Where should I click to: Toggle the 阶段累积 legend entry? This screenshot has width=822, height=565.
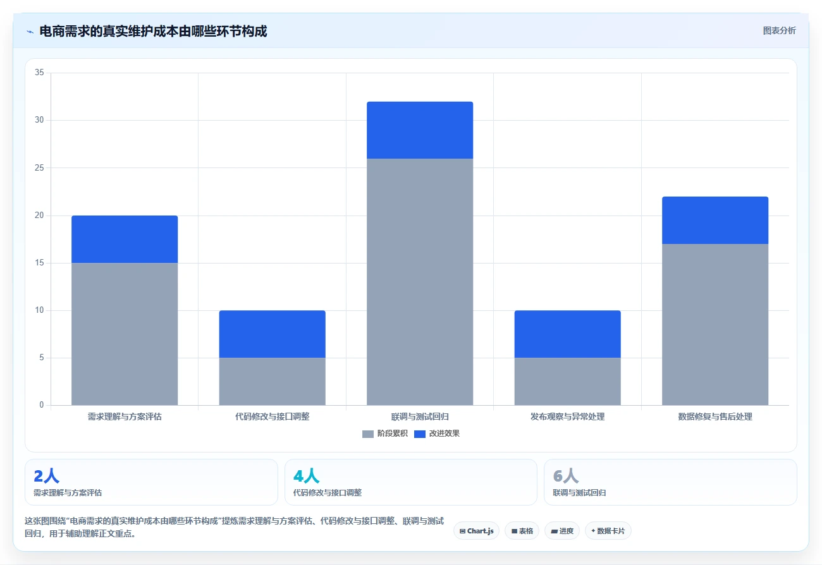coord(385,434)
